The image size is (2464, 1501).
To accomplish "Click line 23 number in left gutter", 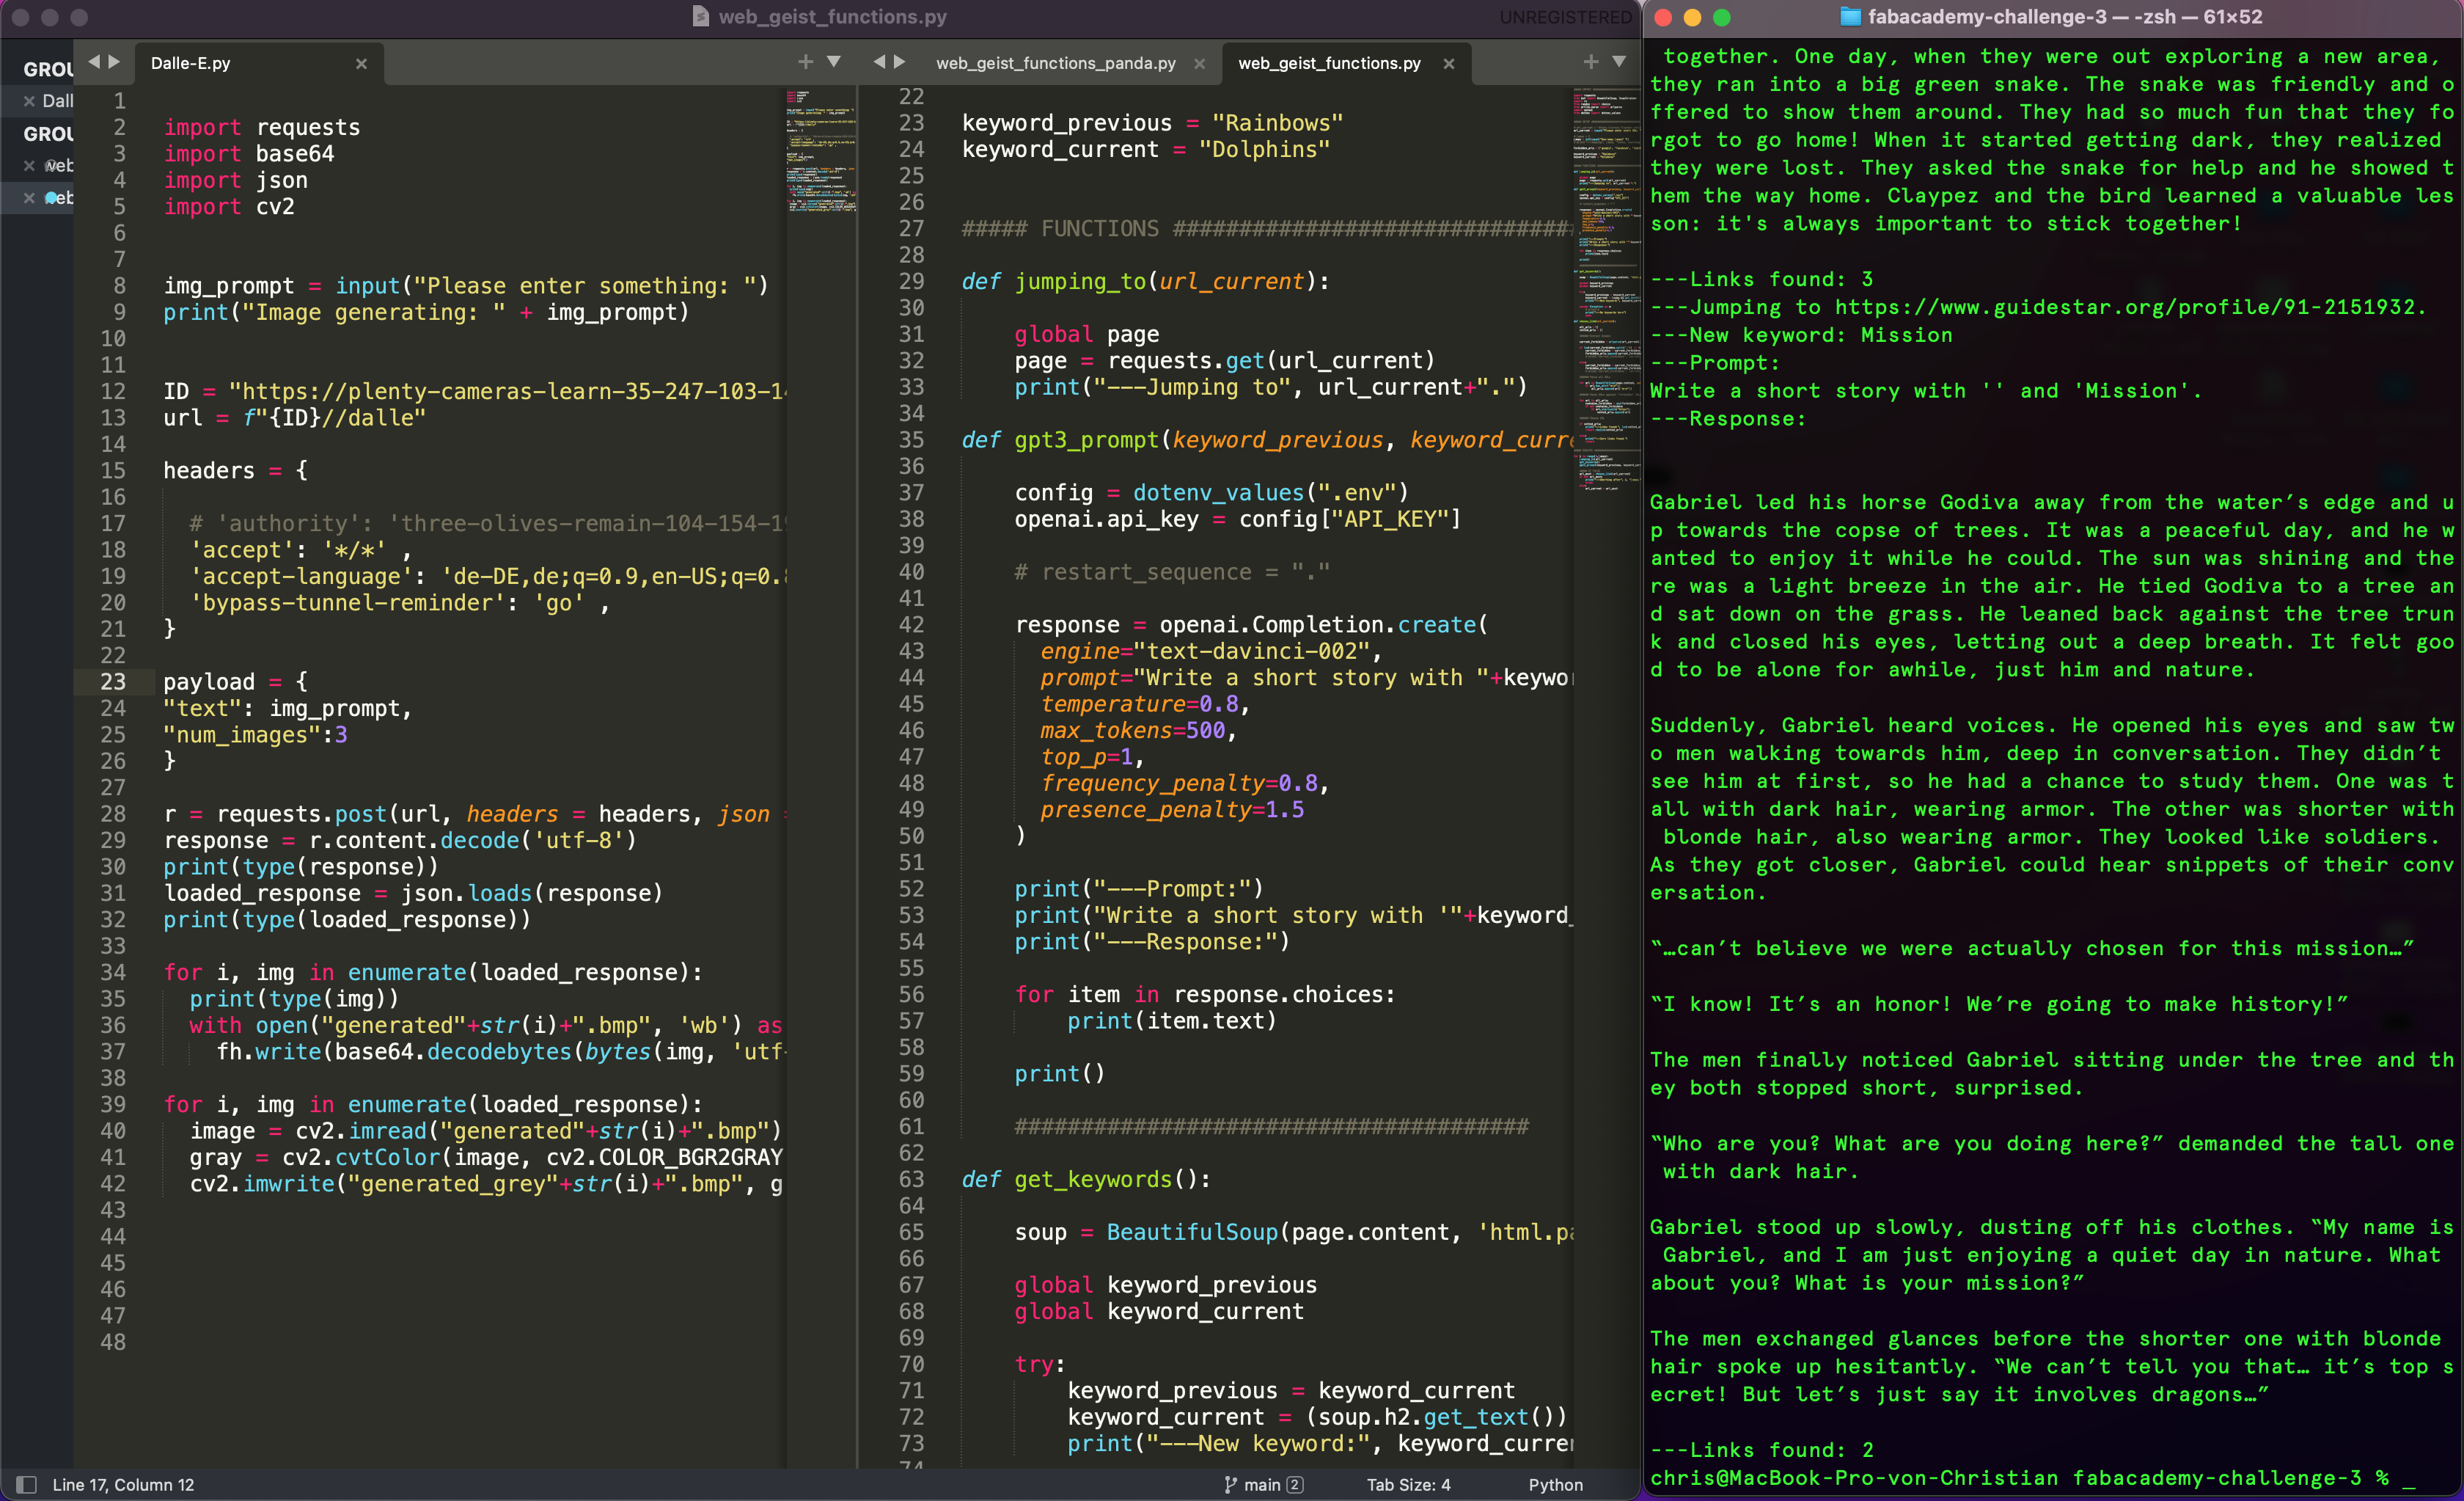I will point(113,682).
